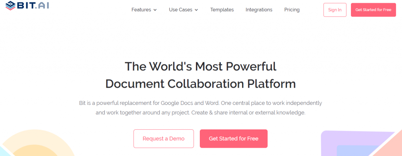Click the Bit.ai logo
Image resolution: width=402 pixels, height=156 pixels.
pyautogui.click(x=27, y=5)
